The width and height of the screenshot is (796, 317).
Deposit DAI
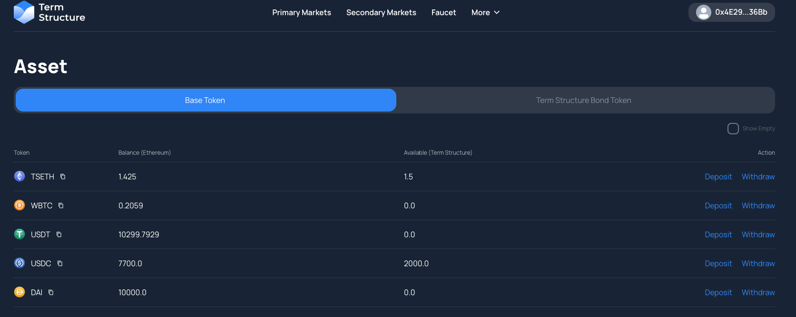(x=718, y=292)
